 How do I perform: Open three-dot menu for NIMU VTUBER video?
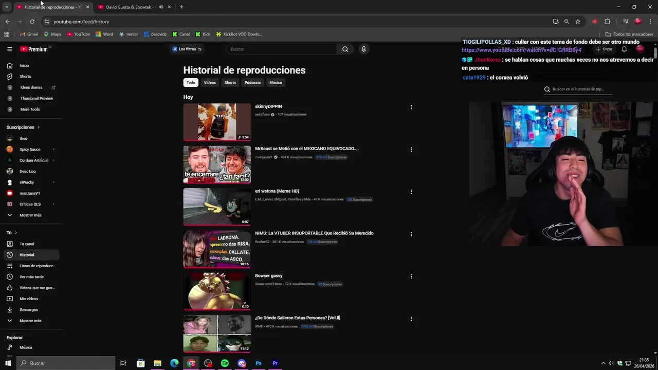coord(411,234)
